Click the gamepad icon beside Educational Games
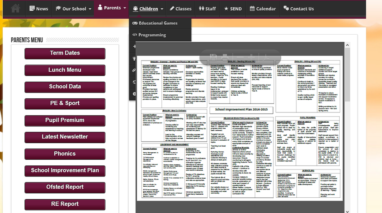Image resolution: width=382 pixels, height=213 pixels. [135, 23]
